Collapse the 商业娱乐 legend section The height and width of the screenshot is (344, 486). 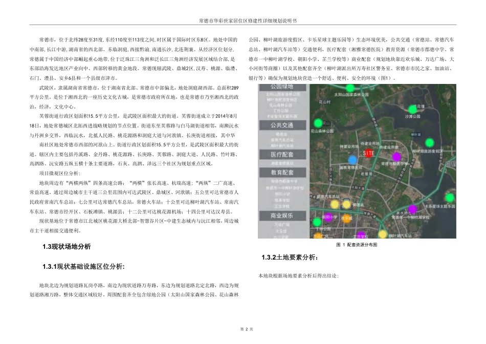point(283,216)
